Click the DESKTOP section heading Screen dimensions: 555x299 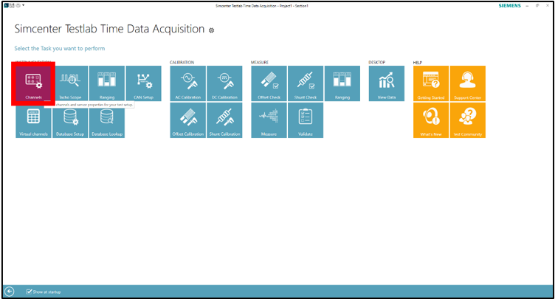[376, 62]
